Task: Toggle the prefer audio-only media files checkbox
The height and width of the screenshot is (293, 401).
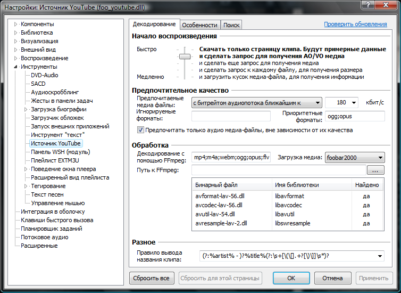Action: point(141,130)
